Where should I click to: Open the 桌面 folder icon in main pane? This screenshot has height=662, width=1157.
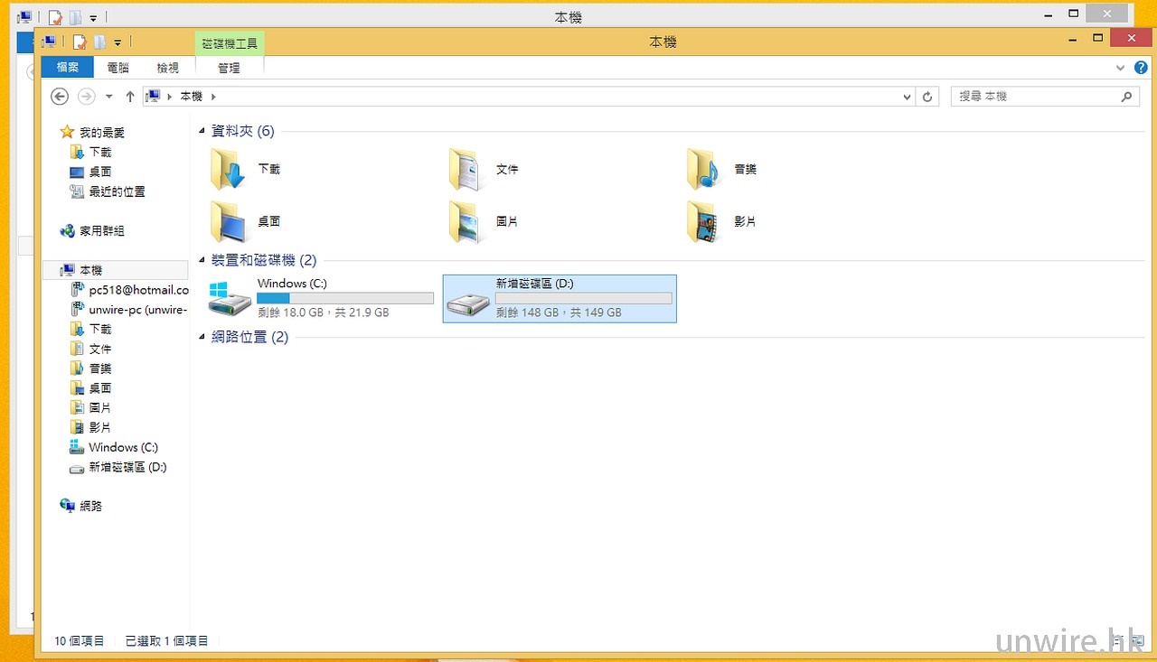[x=228, y=221]
